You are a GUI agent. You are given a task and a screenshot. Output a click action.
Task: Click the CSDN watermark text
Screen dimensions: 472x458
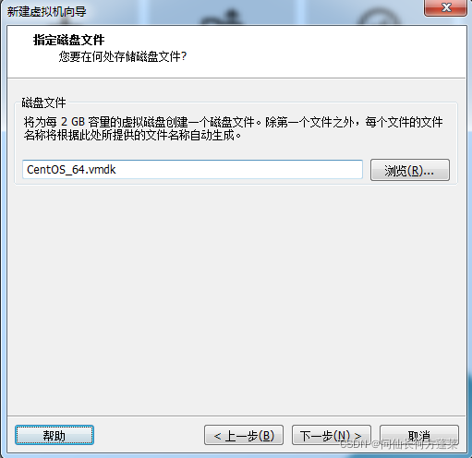click(x=399, y=443)
